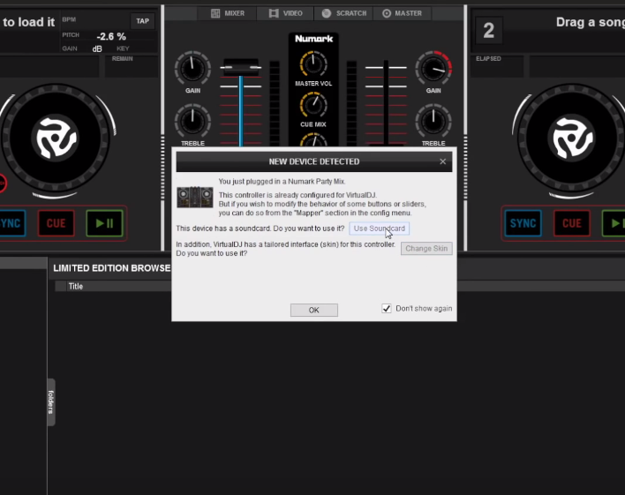Click the CUE MIX knob
The height and width of the screenshot is (495, 625).
(313, 104)
